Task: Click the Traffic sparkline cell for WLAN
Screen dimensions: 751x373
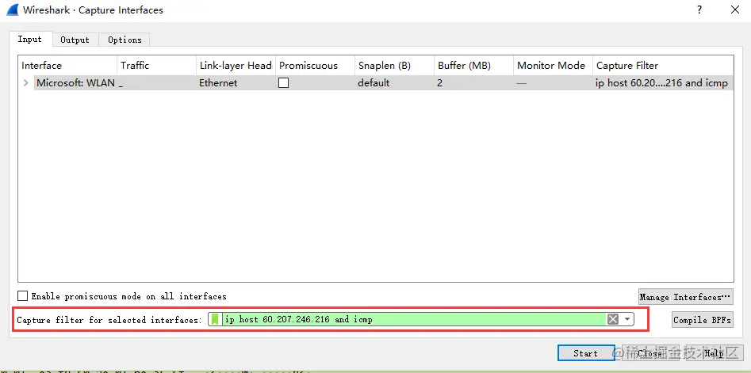Action: 156,82
